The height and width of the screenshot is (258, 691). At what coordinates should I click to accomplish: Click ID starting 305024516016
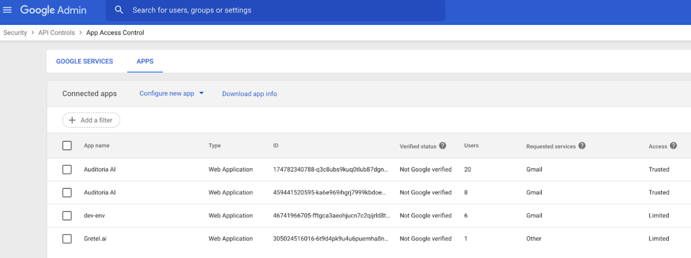(330, 239)
